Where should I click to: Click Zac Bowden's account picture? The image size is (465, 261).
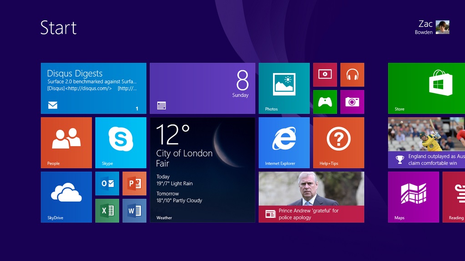(x=442, y=27)
